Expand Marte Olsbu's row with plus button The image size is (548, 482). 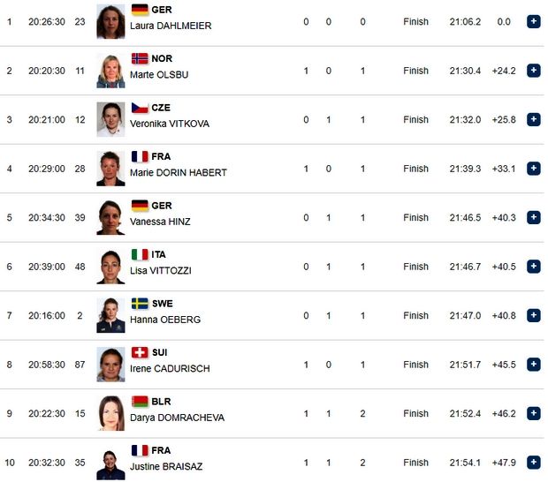point(533,71)
